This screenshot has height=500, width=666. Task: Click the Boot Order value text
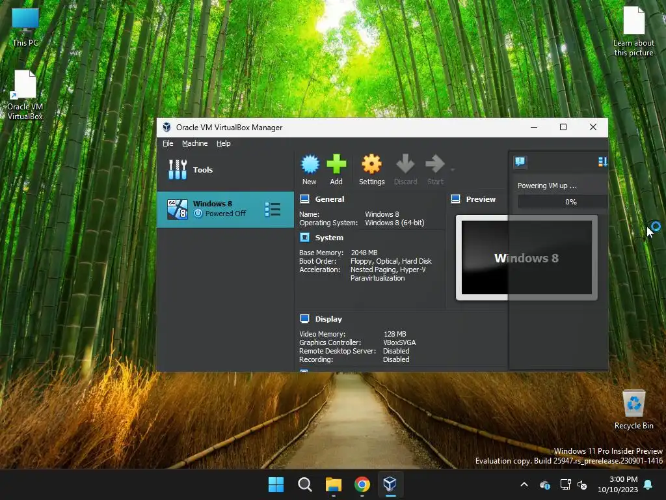point(391,261)
